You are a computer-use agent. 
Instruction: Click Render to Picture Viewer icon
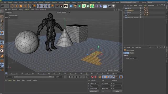coord(61,6)
